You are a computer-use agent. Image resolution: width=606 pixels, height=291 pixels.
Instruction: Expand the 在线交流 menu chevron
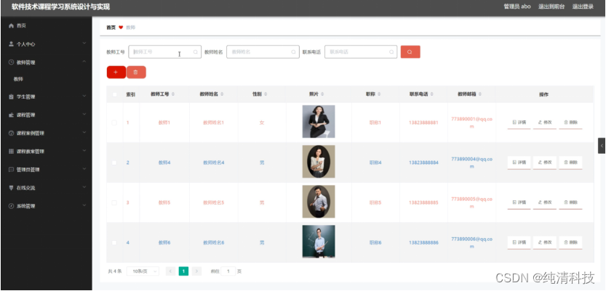click(84, 187)
